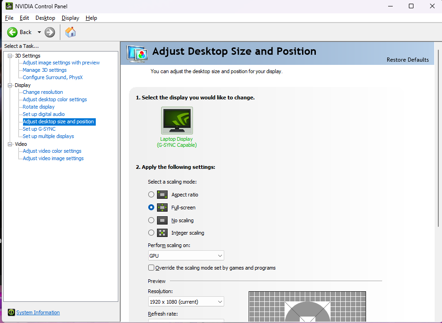Click the grey Forward arrow icon
Image resolution: width=442 pixels, height=323 pixels.
click(50, 32)
